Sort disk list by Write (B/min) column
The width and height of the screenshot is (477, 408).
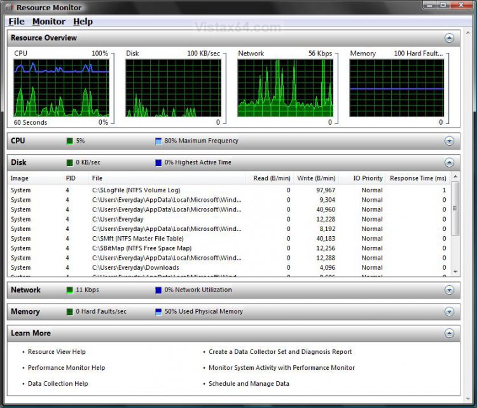tap(315, 179)
